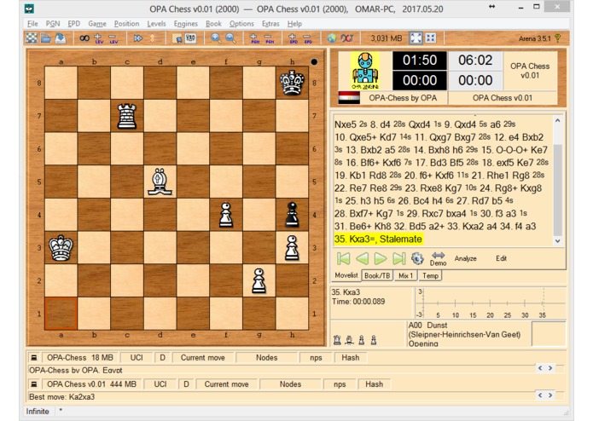
Task: Jump to the first move of game
Action: [x=343, y=258]
